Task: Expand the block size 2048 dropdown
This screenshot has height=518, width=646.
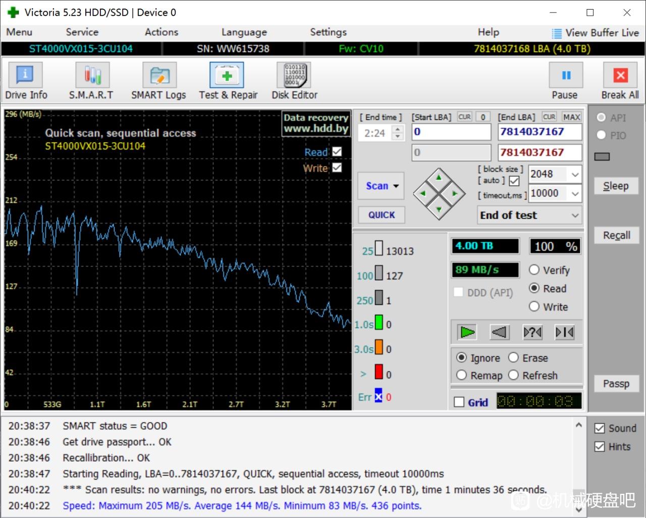Action: tap(575, 174)
